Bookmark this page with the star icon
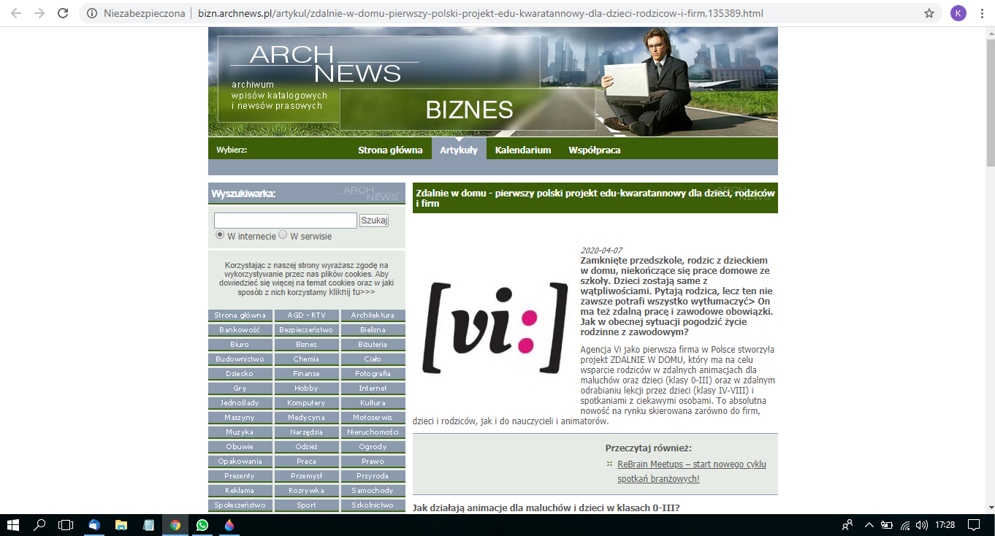 pos(929,13)
